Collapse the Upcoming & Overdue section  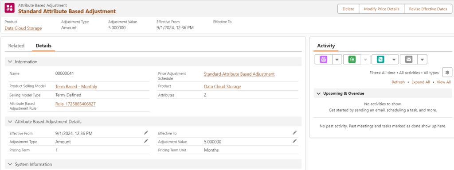(x=318, y=93)
